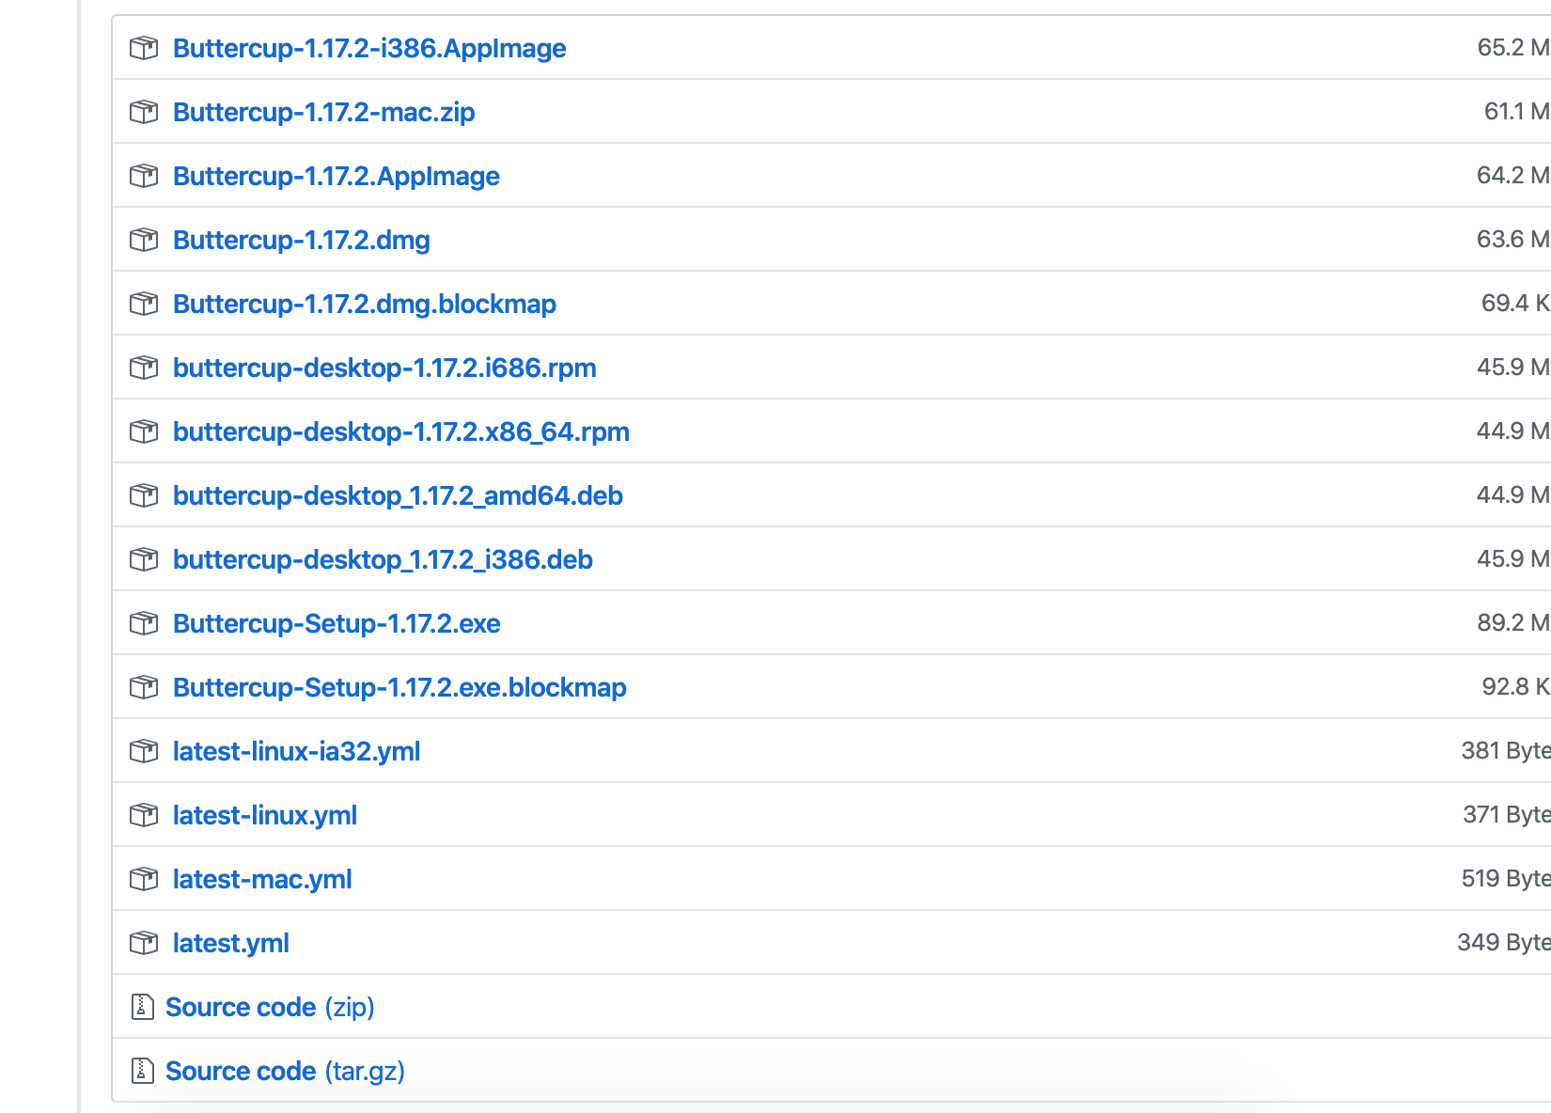The height and width of the screenshot is (1113, 1551).
Task: Click the archive icon beside Source code (tar.gz)
Action: pos(142,1071)
